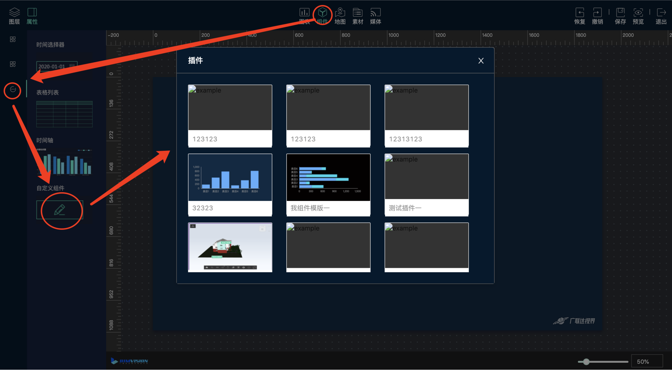
Task: Click the custom component pencil thumbnail
Action: point(60,210)
